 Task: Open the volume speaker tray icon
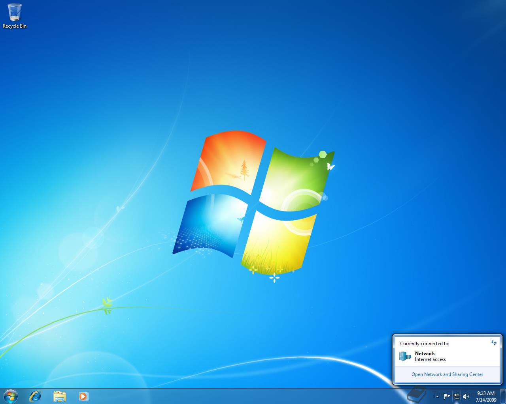click(466, 396)
